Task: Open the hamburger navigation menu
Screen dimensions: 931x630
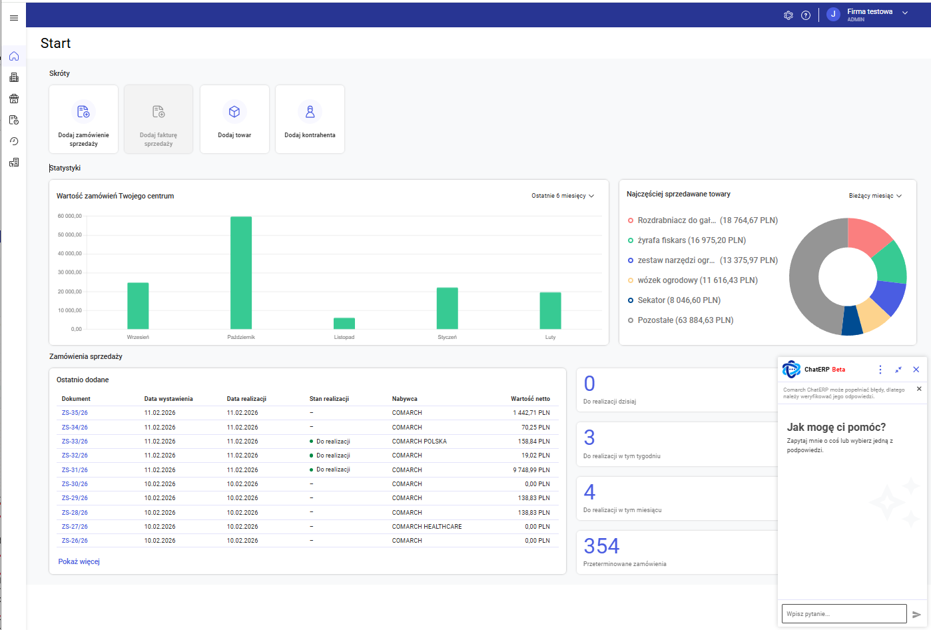Action: [13, 18]
